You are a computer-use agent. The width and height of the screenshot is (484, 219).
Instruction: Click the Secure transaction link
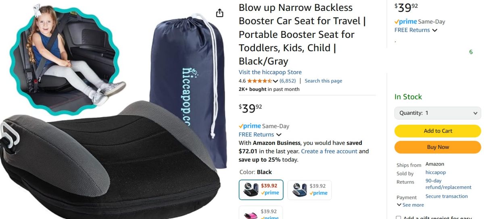coord(446,196)
